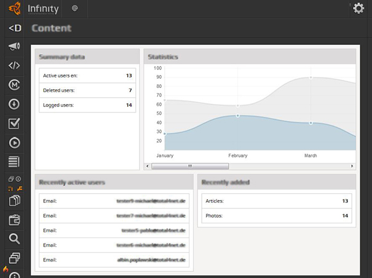
Task: Select the circled M sidebar icon
Action: click(14, 85)
